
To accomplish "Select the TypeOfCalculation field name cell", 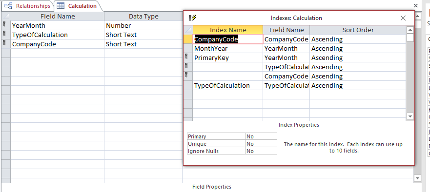I will pyautogui.click(x=57, y=35).
